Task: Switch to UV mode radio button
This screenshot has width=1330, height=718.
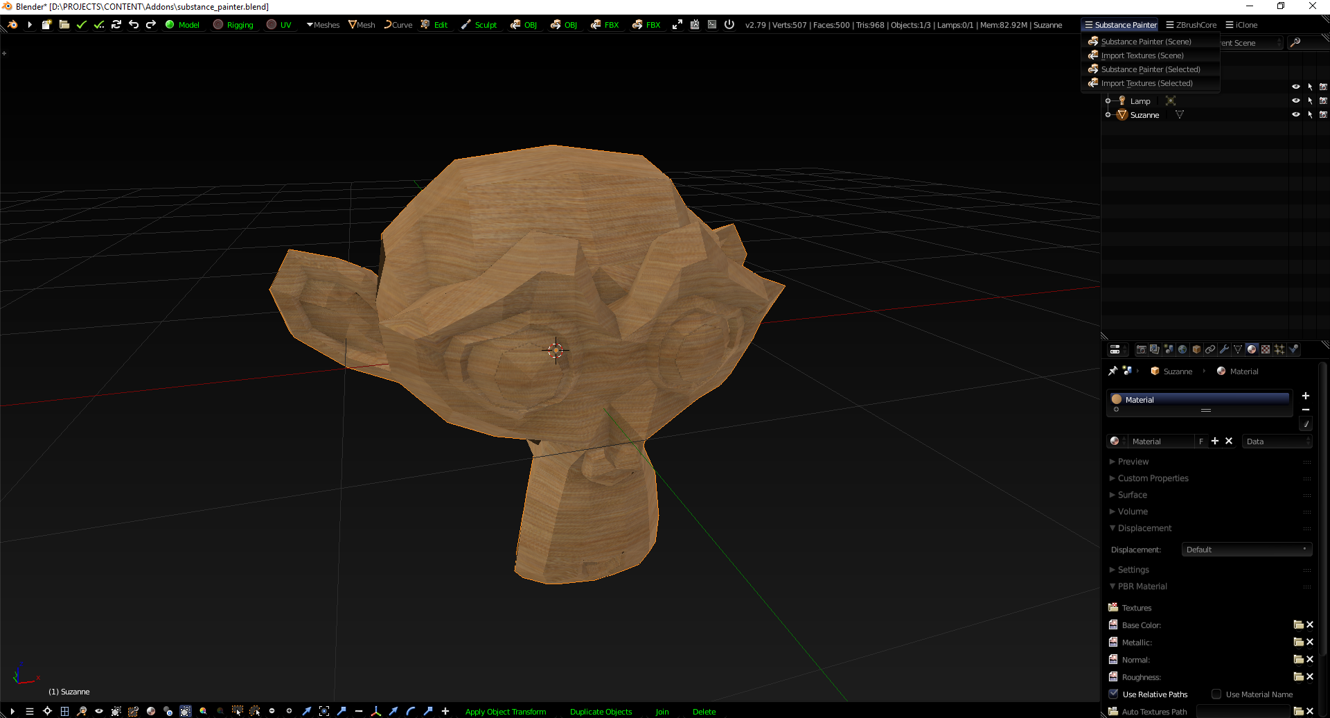Action: tap(279, 24)
